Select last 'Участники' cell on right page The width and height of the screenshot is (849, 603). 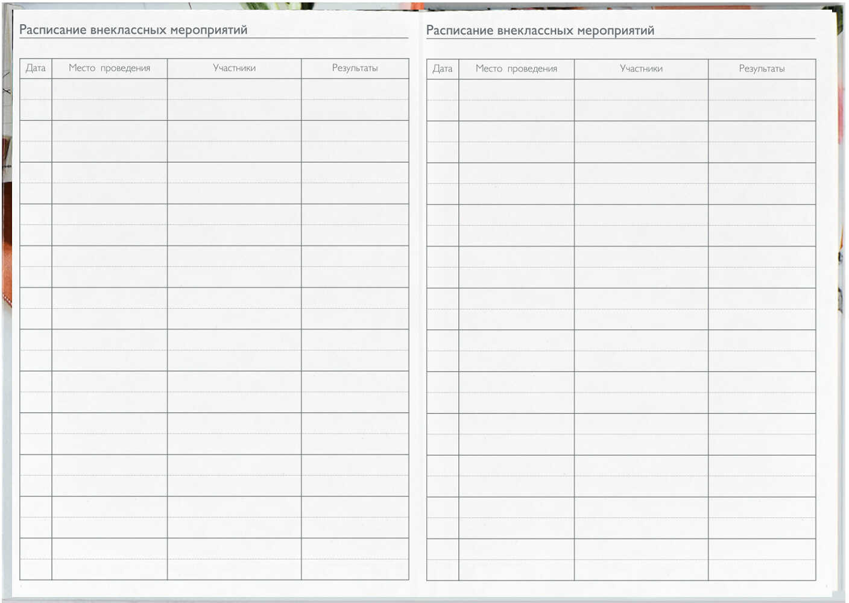click(x=641, y=560)
